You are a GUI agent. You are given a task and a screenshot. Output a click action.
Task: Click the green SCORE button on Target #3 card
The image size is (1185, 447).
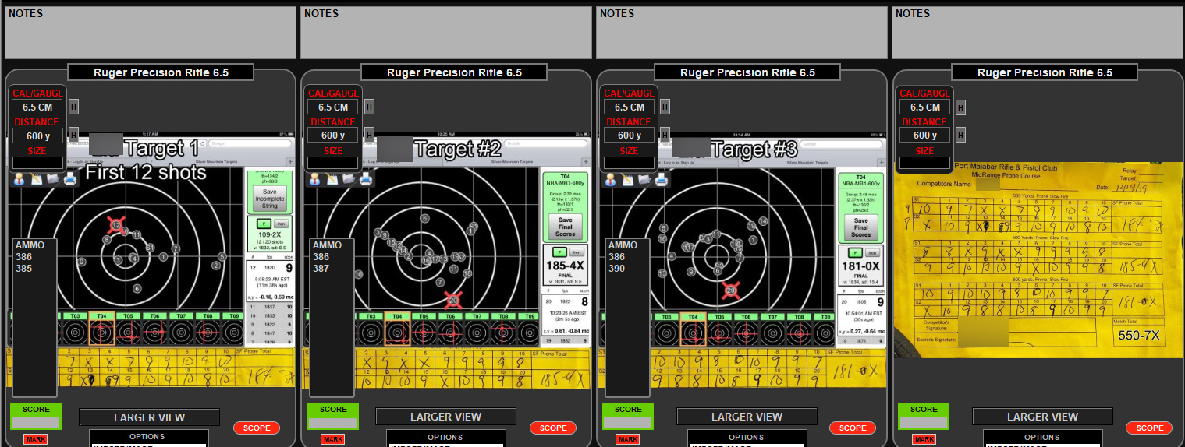tap(628, 416)
